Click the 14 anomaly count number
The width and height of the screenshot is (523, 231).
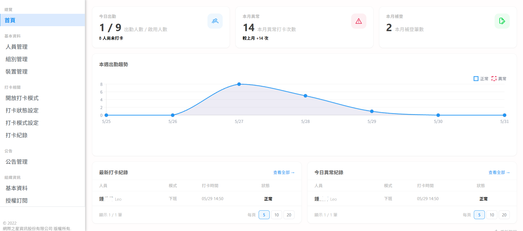(249, 28)
